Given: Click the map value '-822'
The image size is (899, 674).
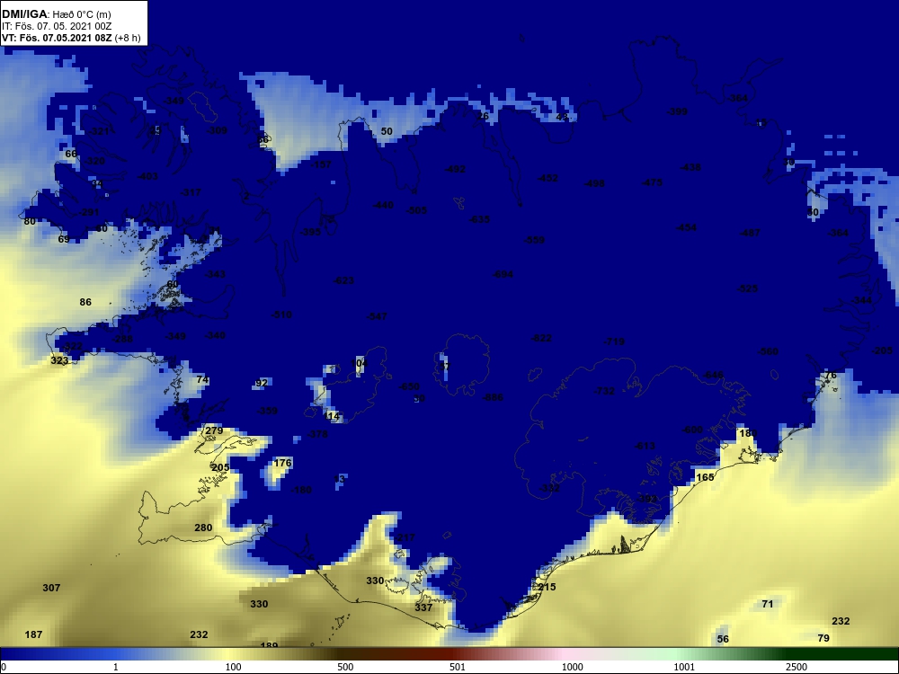Looking at the screenshot, I should click(542, 338).
